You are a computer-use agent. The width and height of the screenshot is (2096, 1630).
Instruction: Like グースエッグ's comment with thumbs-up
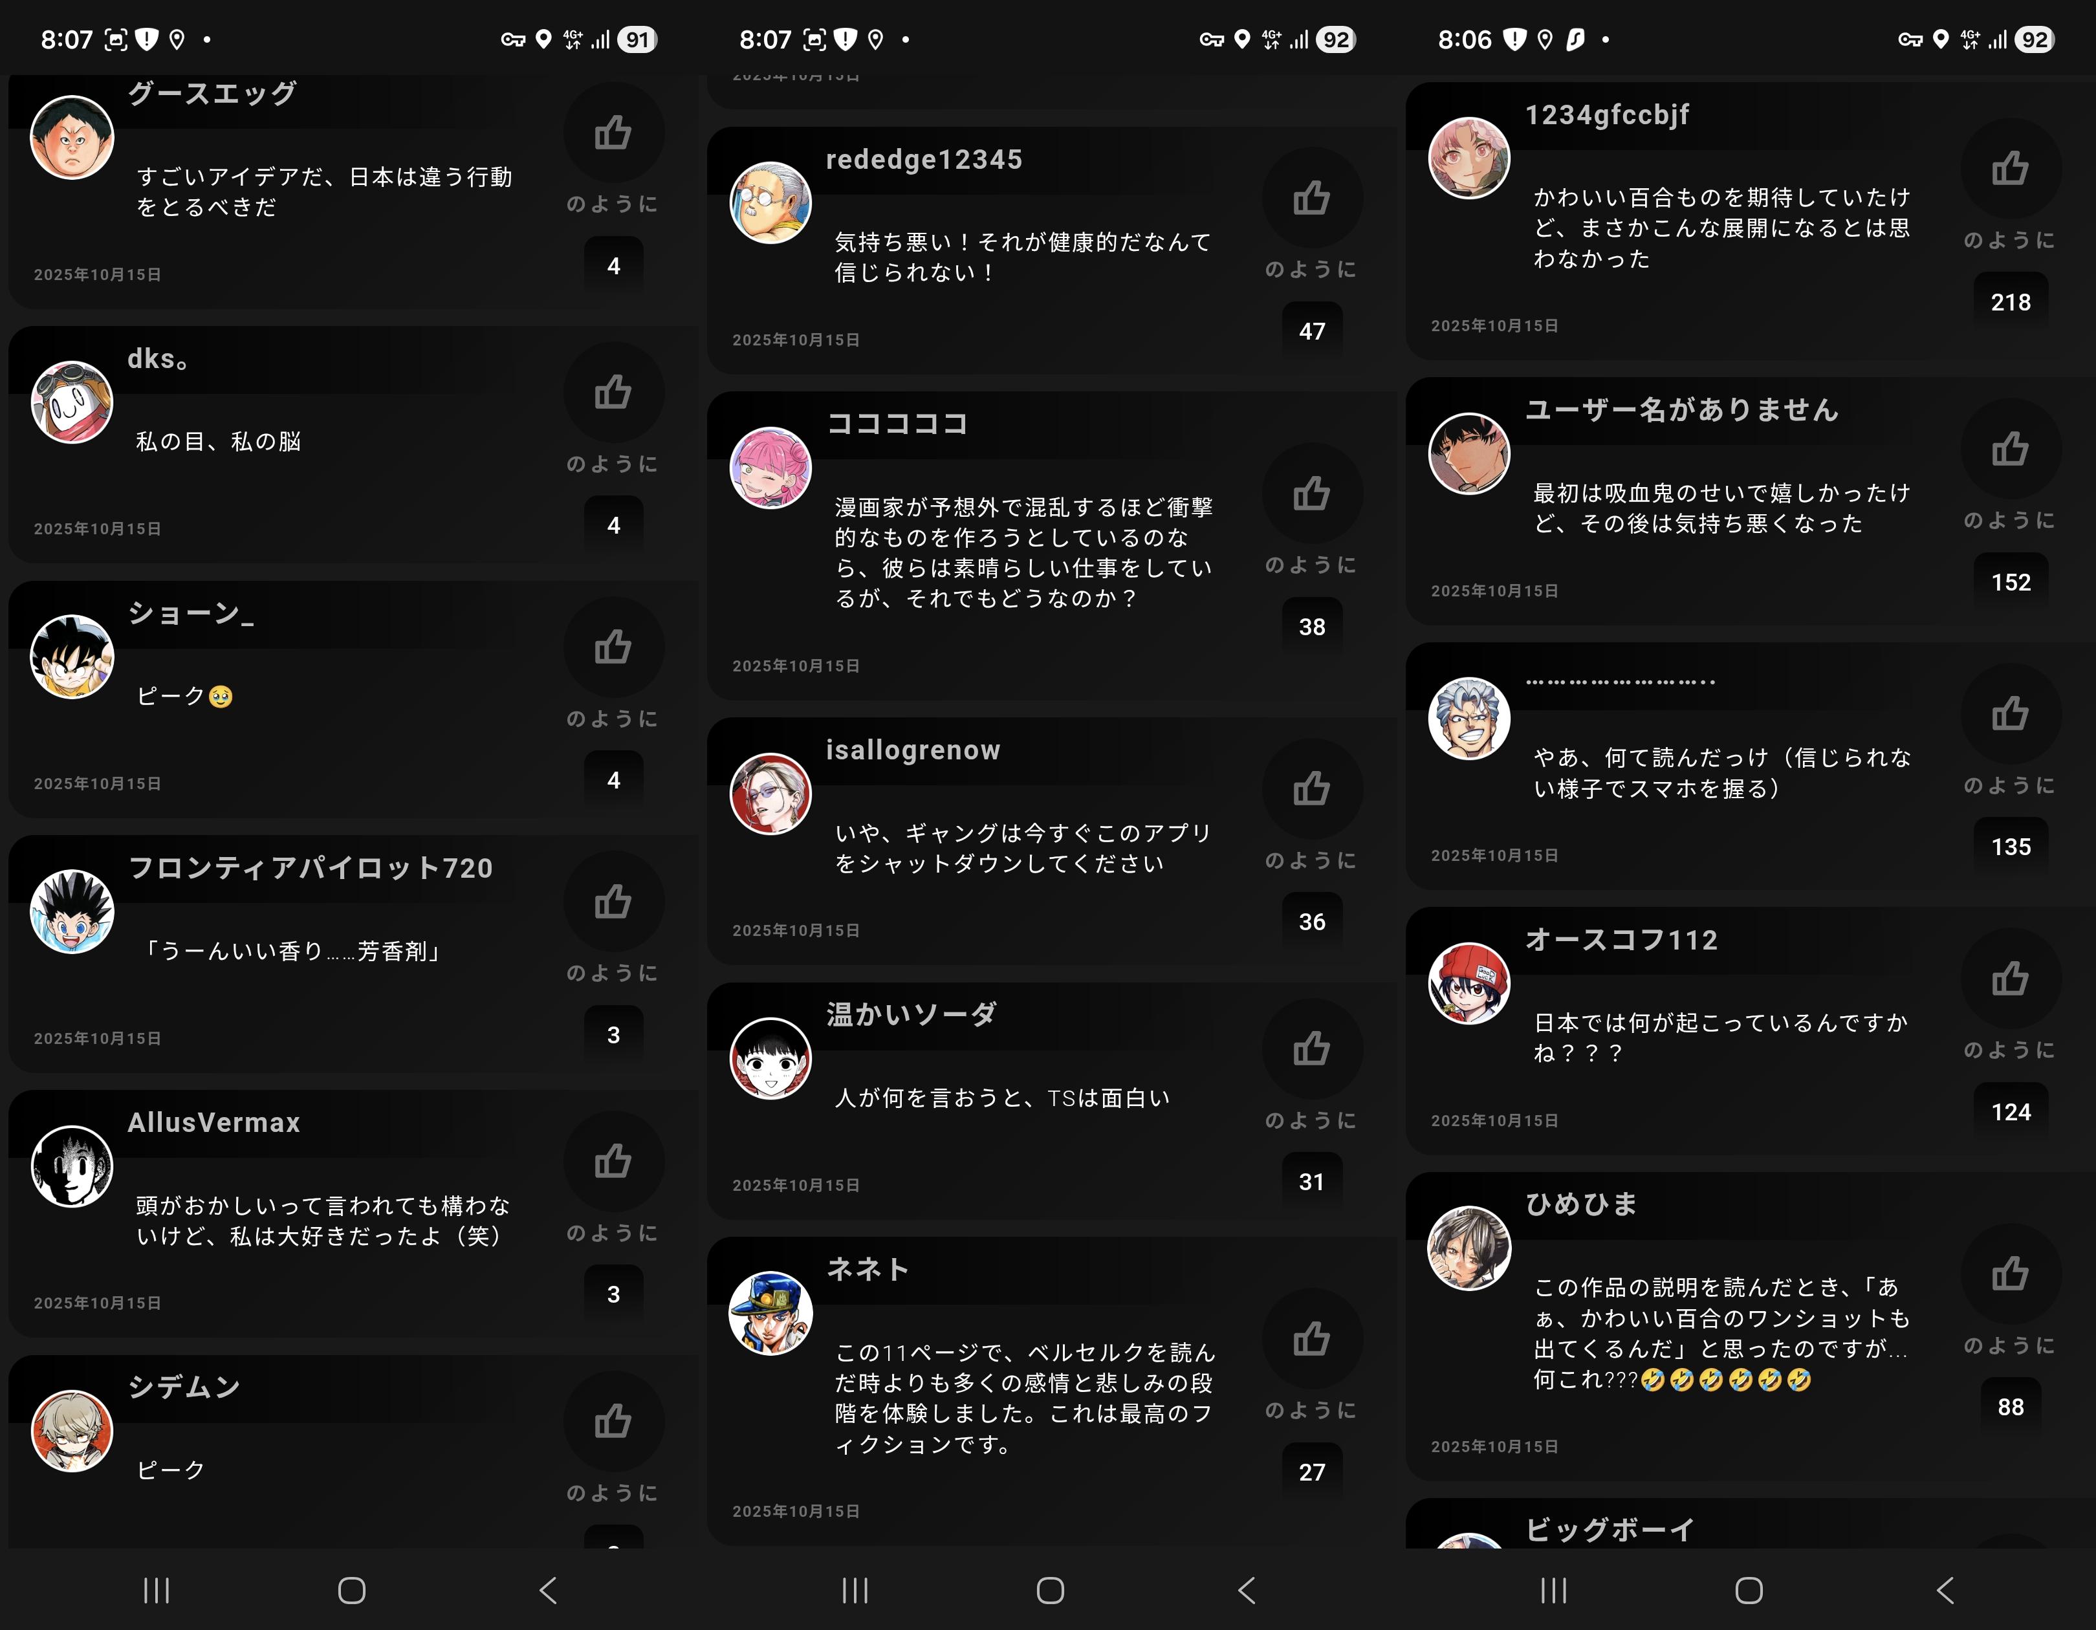(613, 133)
